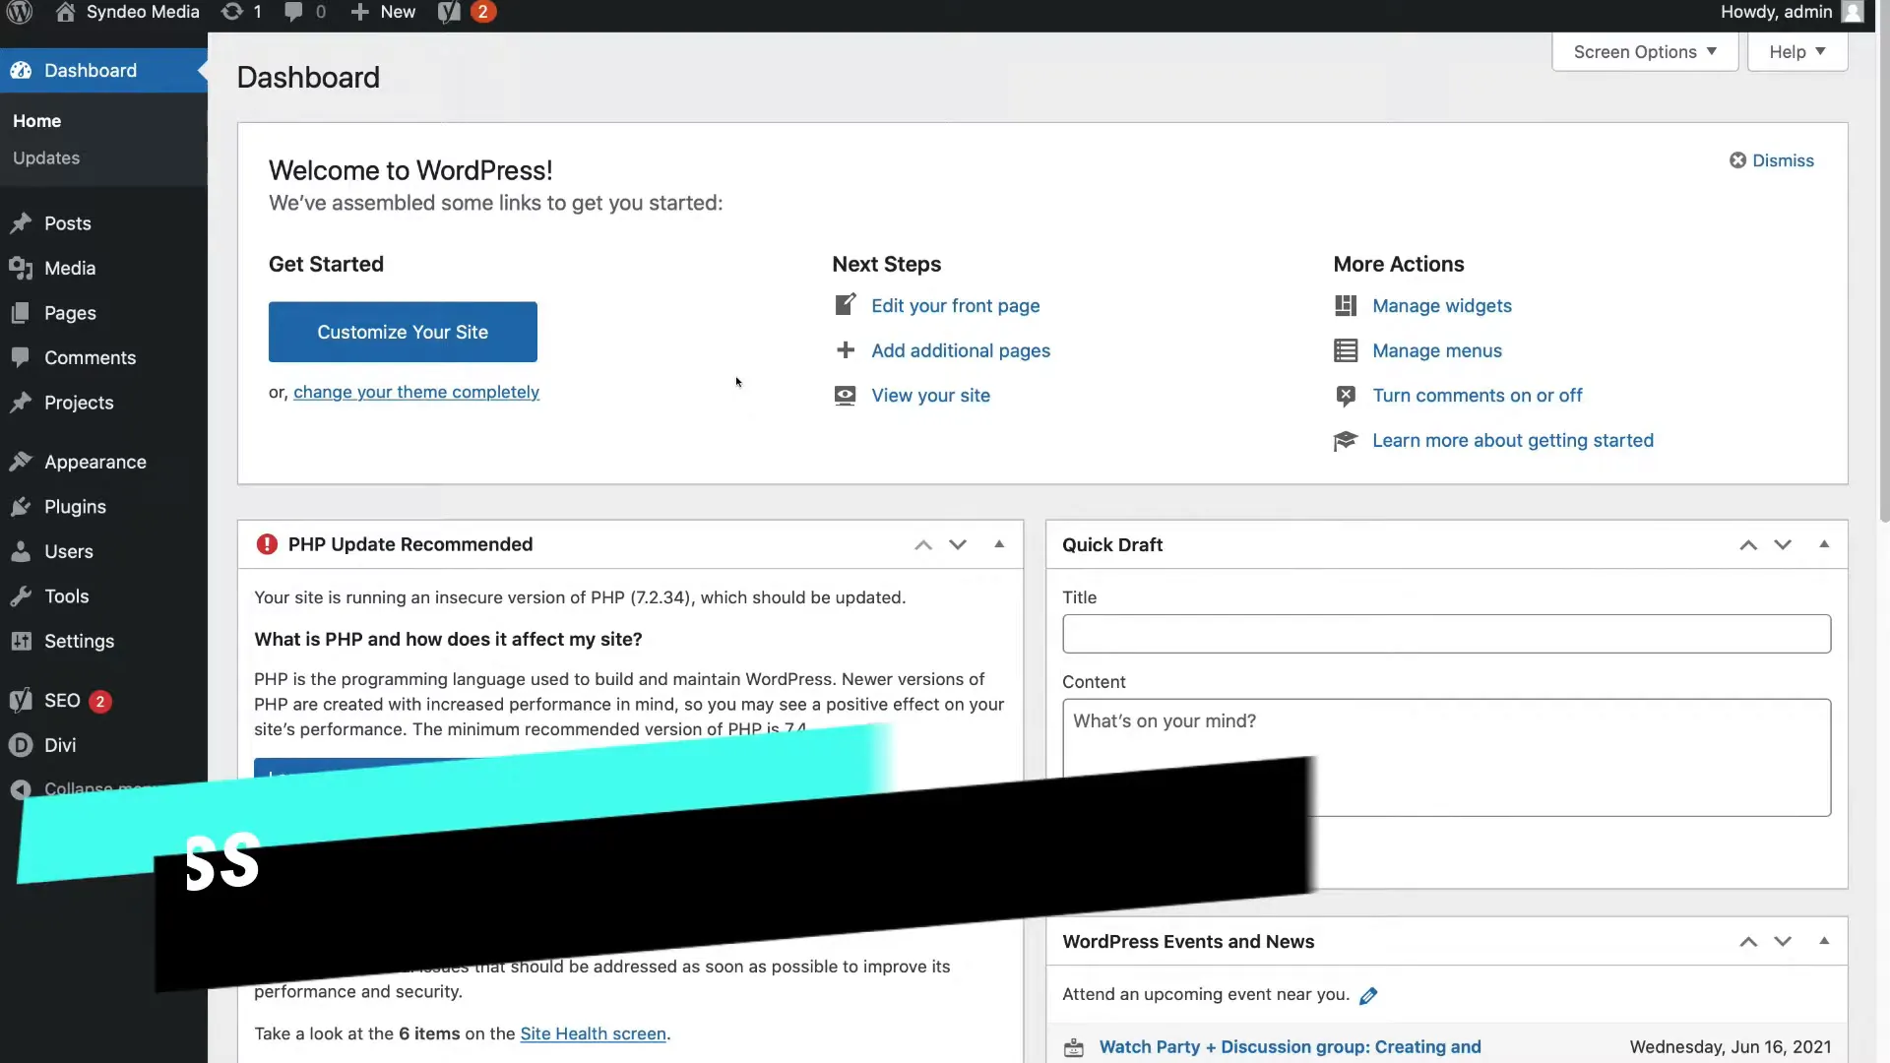The height and width of the screenshot is (1063, 1890).
Task: Expand Screen Options dropdown
Action: 1645,52
